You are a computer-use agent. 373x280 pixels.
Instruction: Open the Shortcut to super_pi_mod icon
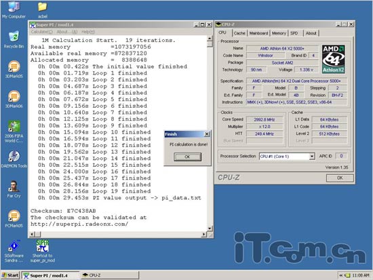pyautogui.click(x=42, y=252)
